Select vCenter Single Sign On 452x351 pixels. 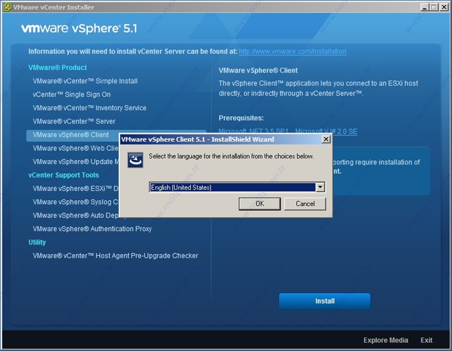[72, 94]
